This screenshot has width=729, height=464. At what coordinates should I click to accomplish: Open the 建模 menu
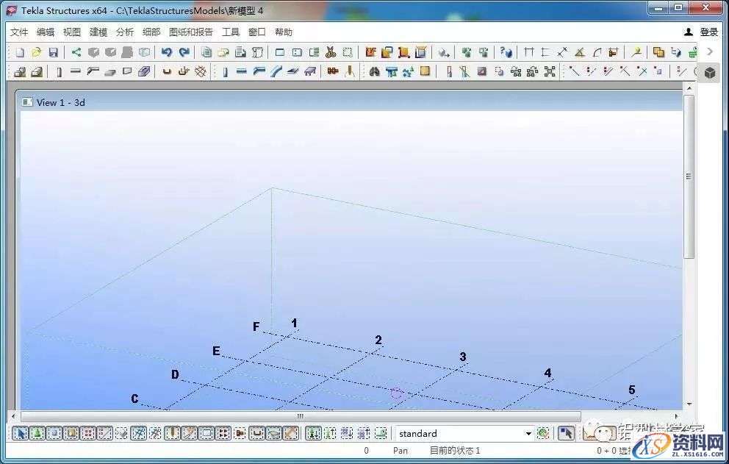98,32
